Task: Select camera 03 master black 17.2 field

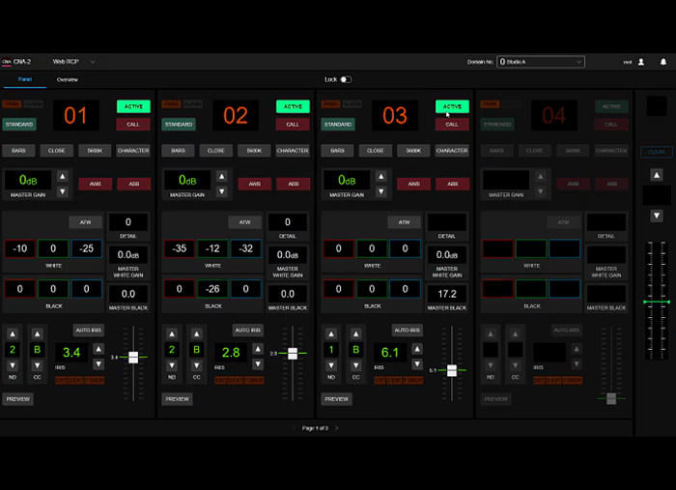Action: (x=447, y=294)
